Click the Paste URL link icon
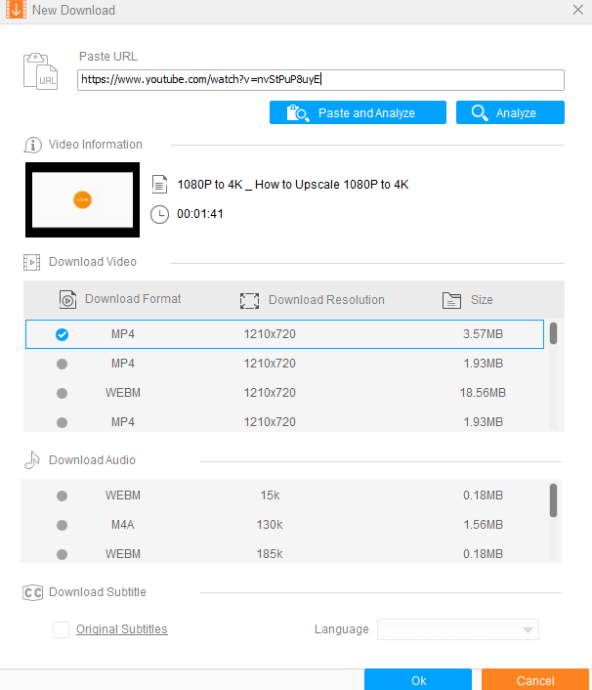Screen dimensions: 592x690 point(41,72)
